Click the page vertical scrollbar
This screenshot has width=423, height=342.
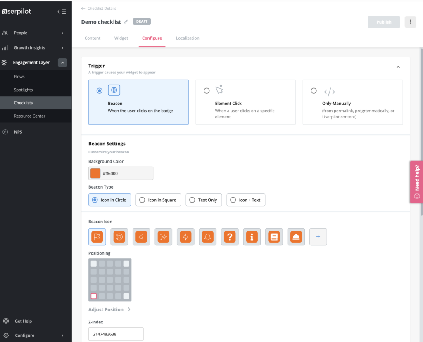point(421,132)
